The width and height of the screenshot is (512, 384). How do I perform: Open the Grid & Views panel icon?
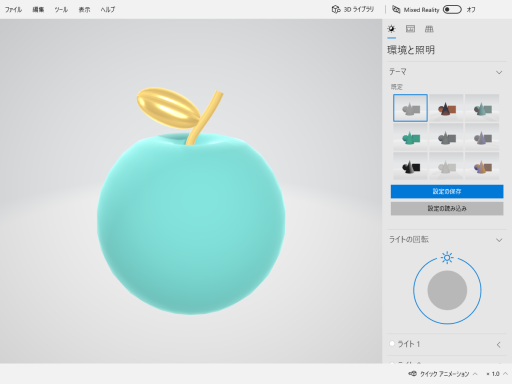coord(429,29)
